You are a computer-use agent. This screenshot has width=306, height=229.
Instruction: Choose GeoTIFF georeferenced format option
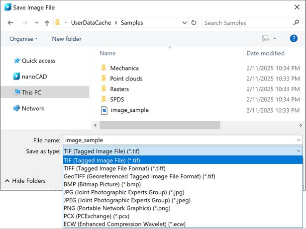[183, 176]
